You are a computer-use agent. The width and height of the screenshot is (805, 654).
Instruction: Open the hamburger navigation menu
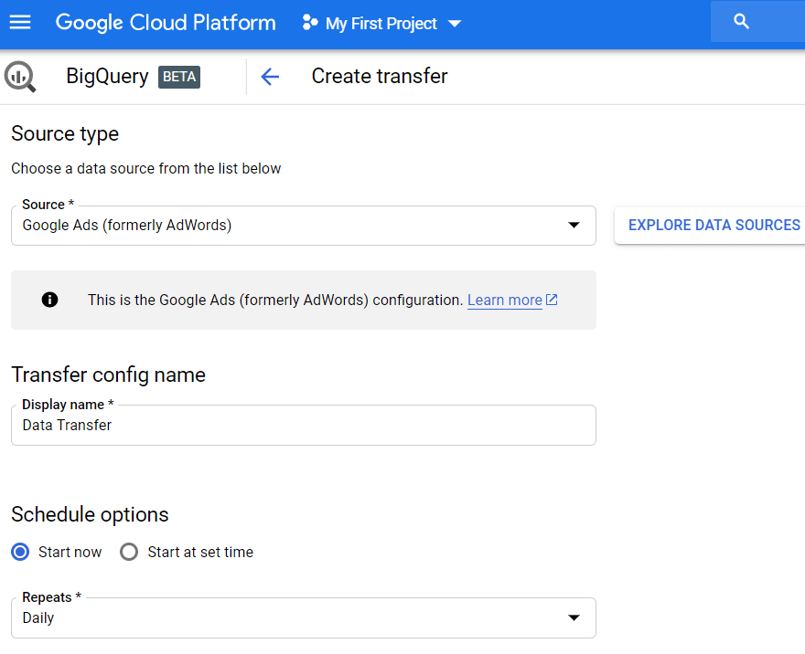20,22
